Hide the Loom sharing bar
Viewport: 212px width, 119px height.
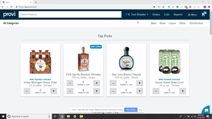coord(140,110)
